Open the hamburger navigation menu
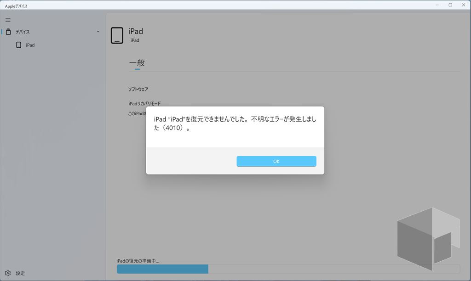This screenshot has height=281, width=471. coord(8,20)
